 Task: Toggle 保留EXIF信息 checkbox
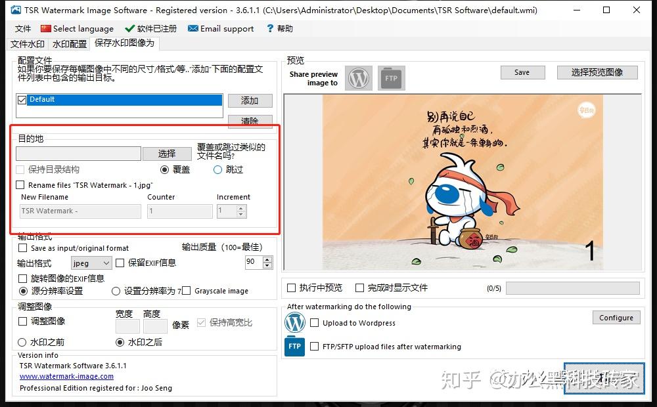click(120, 263)
